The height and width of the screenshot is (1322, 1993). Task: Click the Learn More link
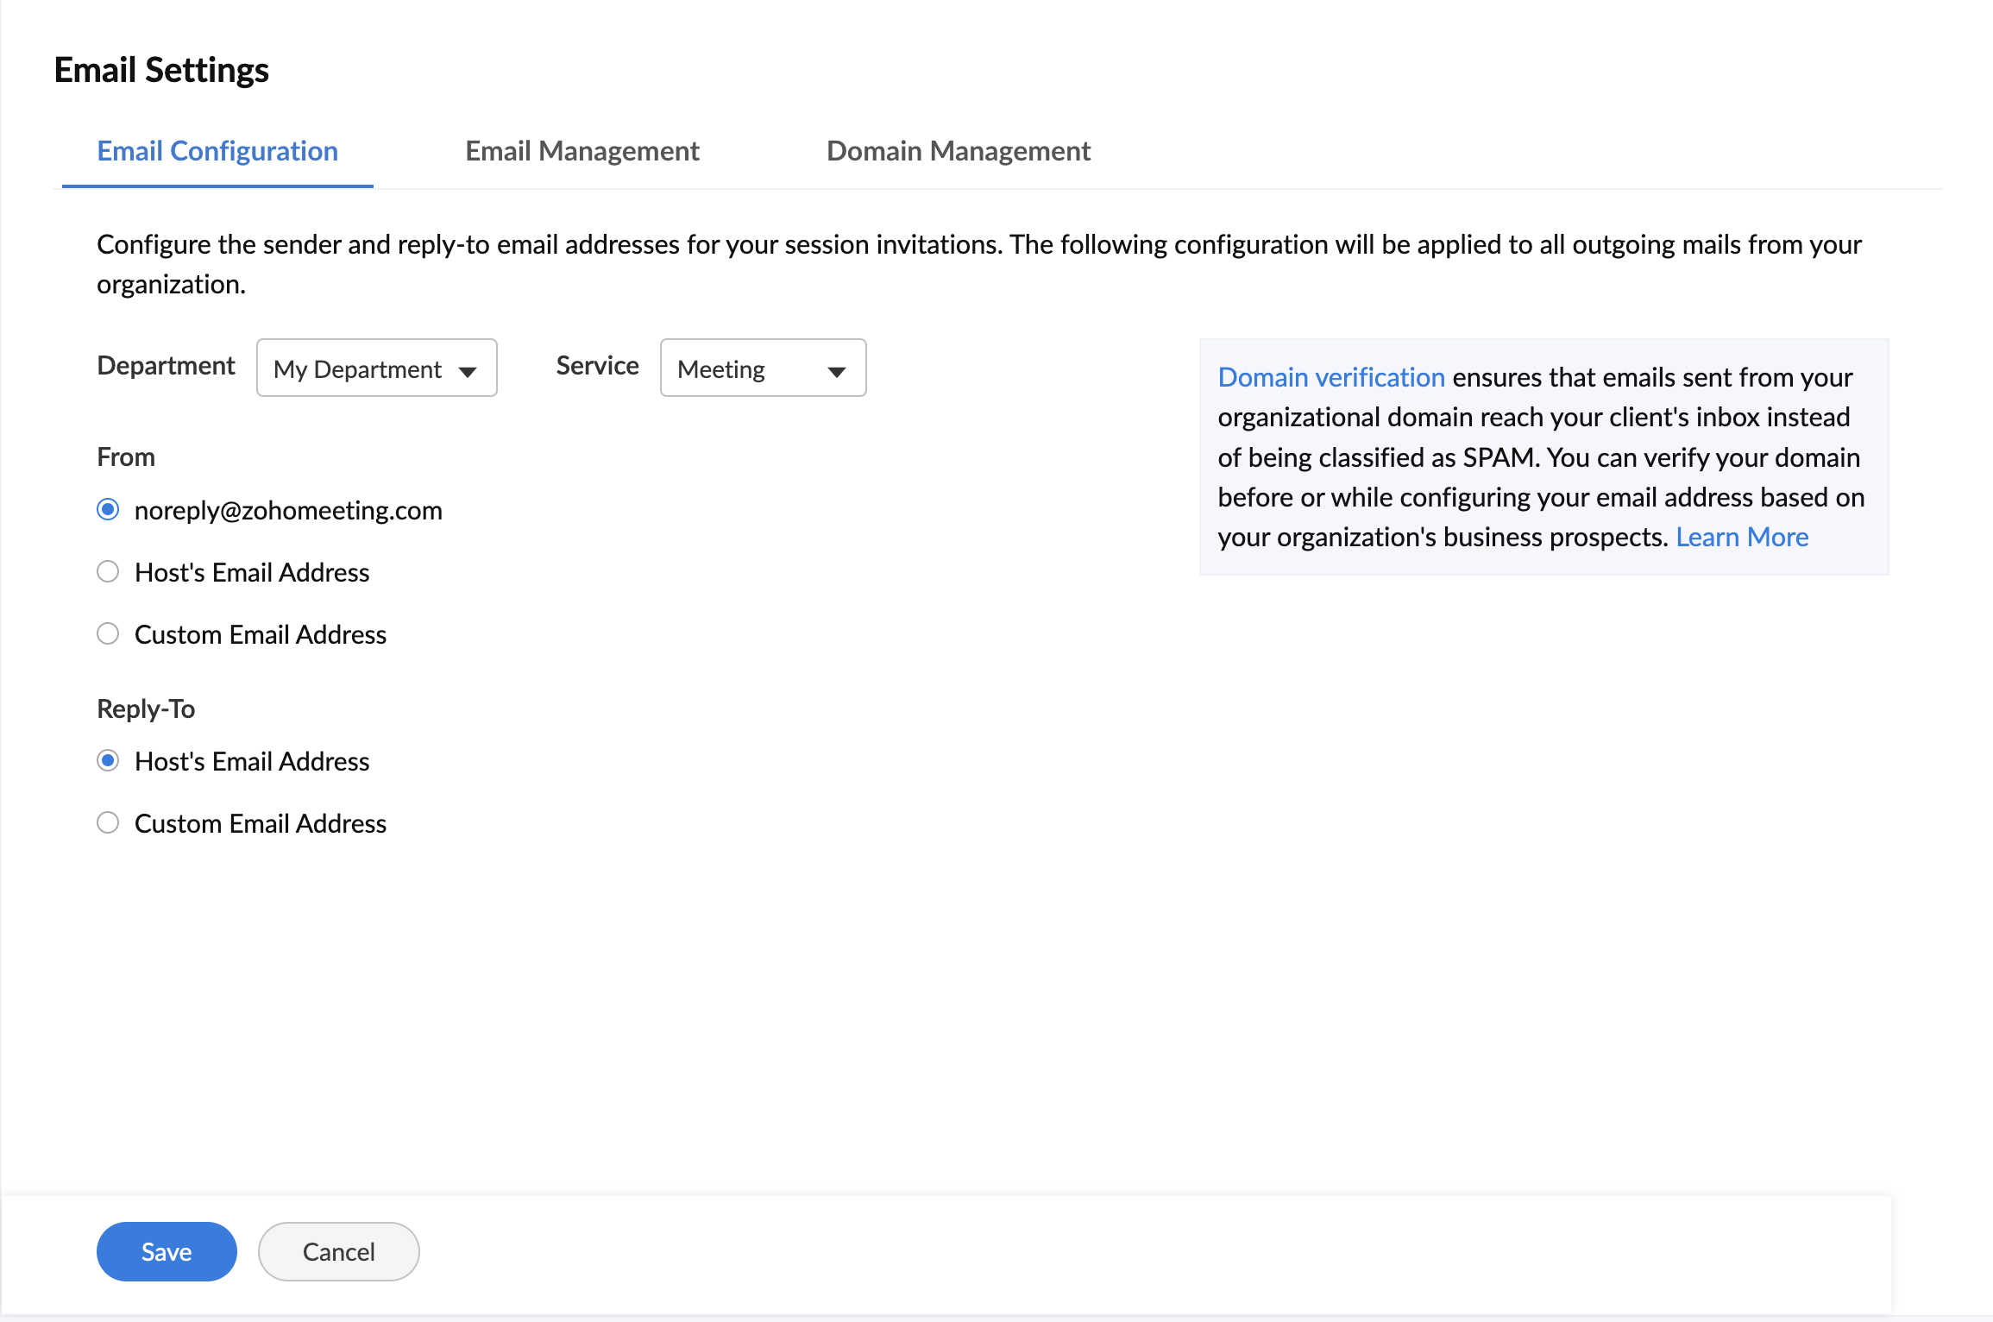point(1741,537)
